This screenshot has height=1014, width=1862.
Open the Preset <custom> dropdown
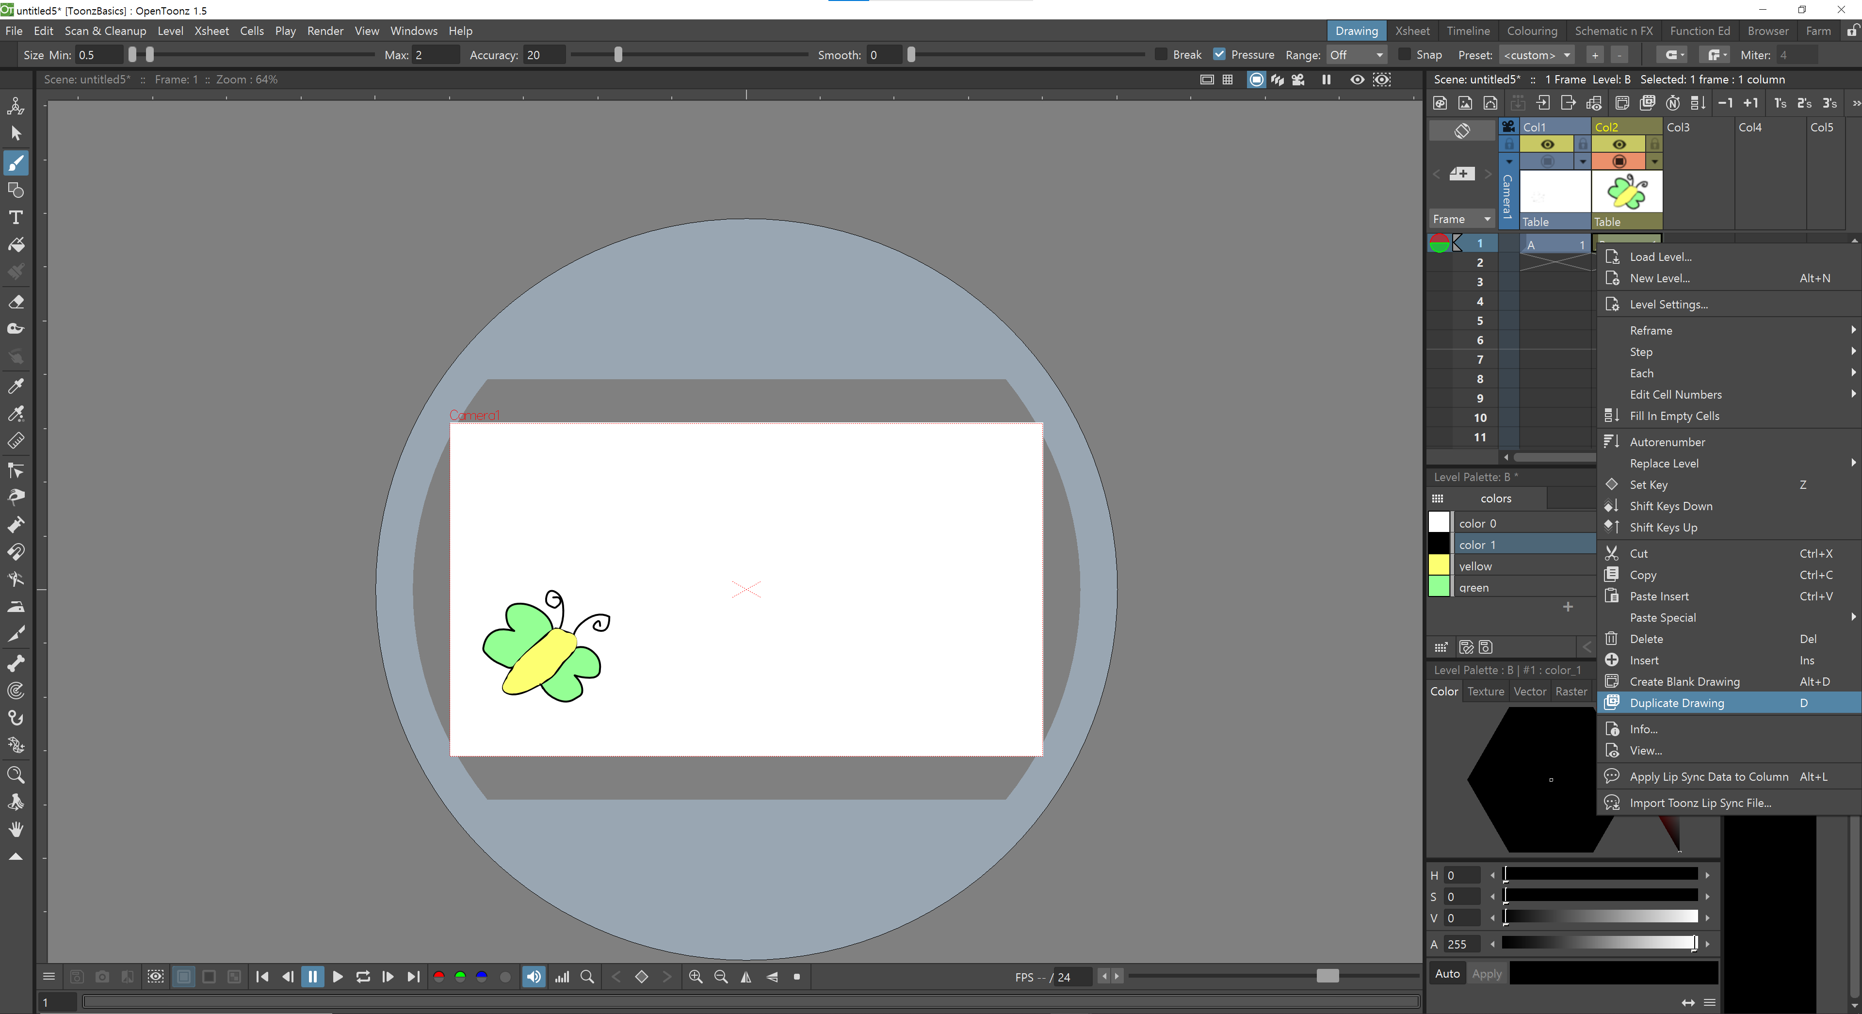point(1537,55)
